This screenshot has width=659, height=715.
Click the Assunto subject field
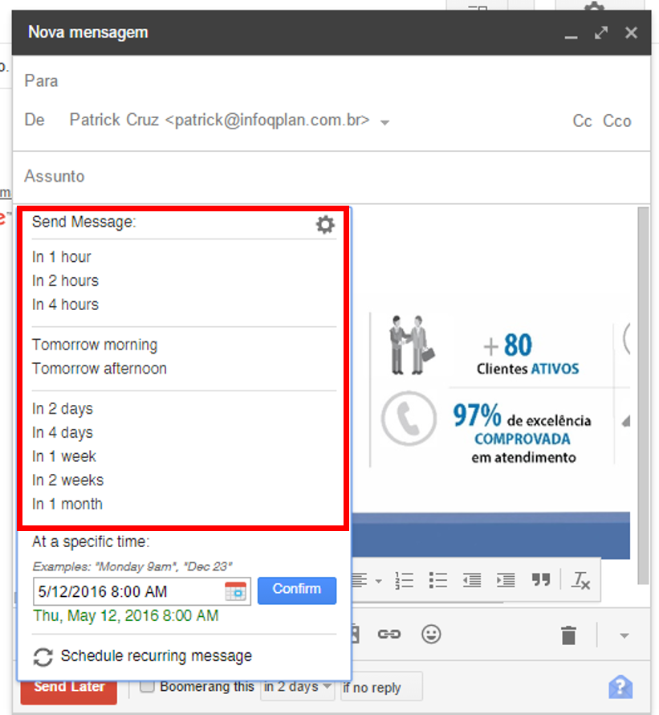(x=332, y=177)
